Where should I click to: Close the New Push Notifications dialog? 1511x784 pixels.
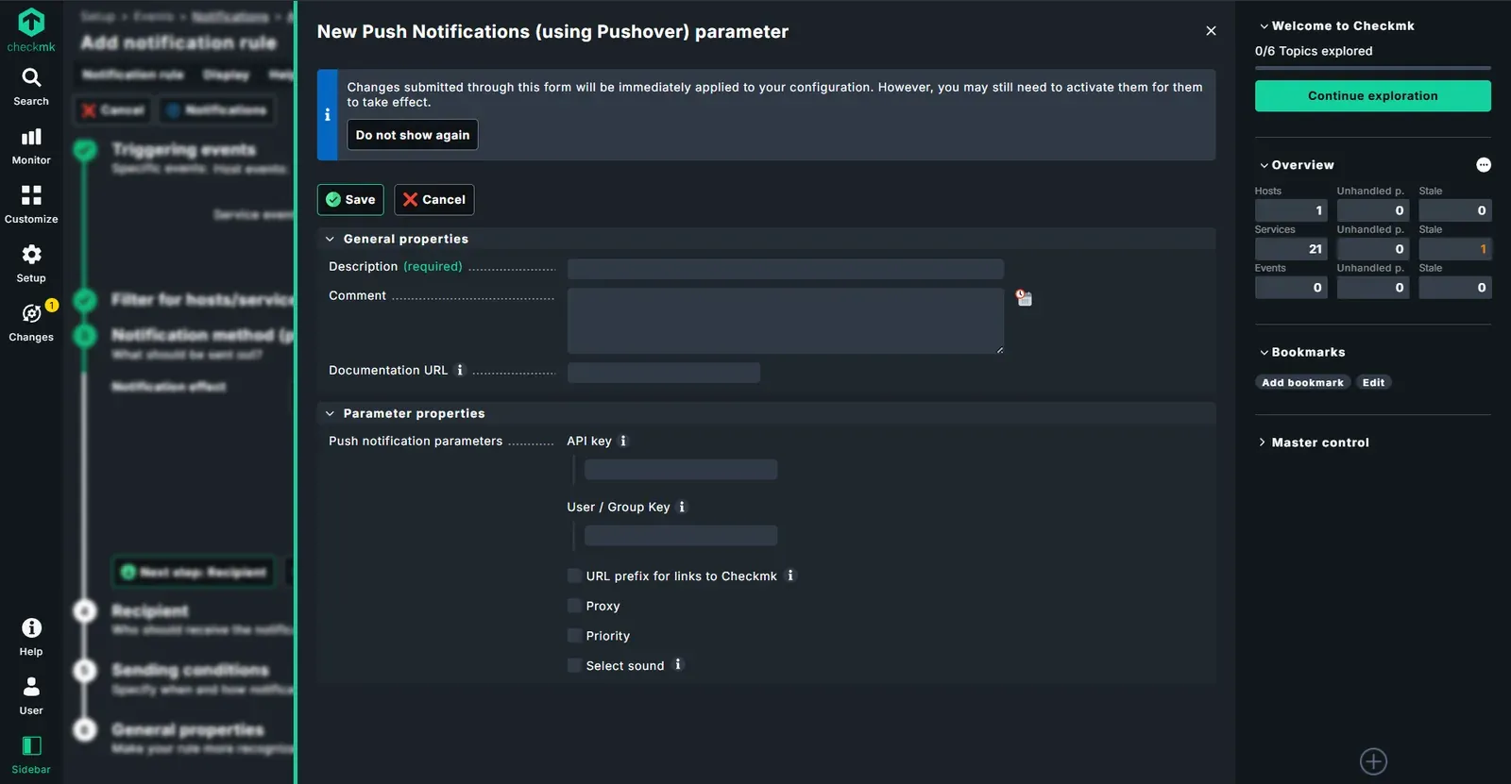click(x=1211, y=31)
